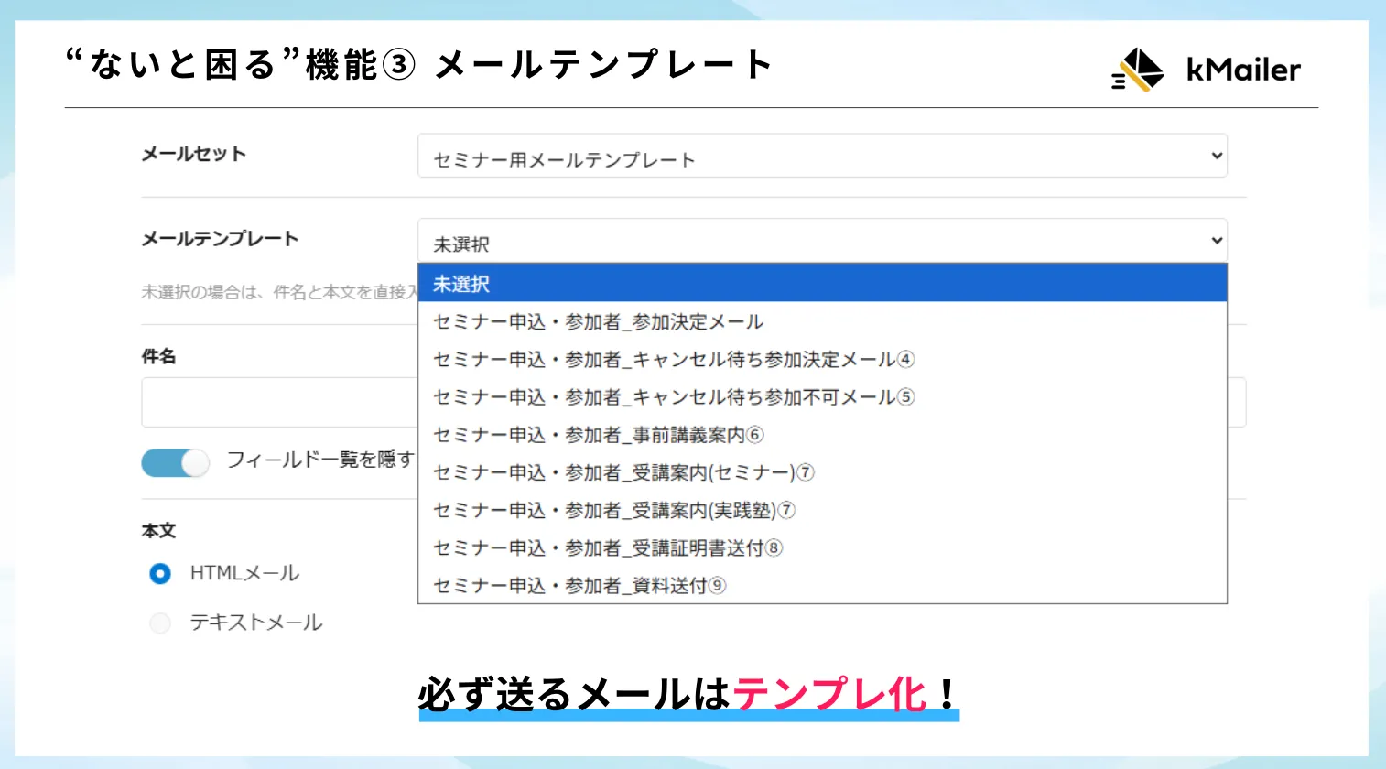Select 受講案内(セミナー)⑦ template
1386x769 pixels.
click(x=623, y=472)
